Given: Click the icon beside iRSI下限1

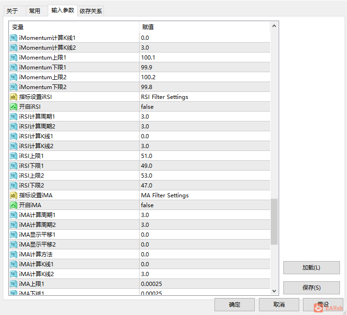Looking at the screenshot, I should [x=14, y=165].
